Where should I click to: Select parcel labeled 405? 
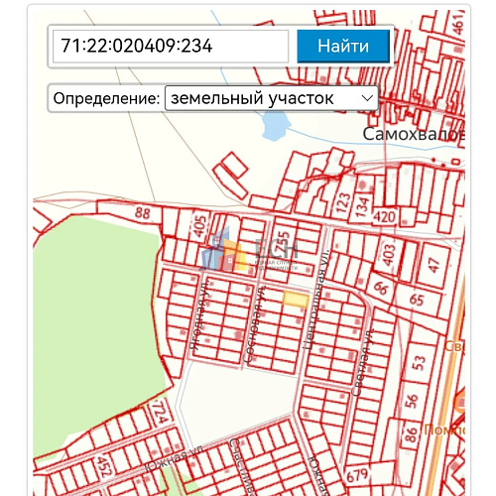click(x=200, y=226)
